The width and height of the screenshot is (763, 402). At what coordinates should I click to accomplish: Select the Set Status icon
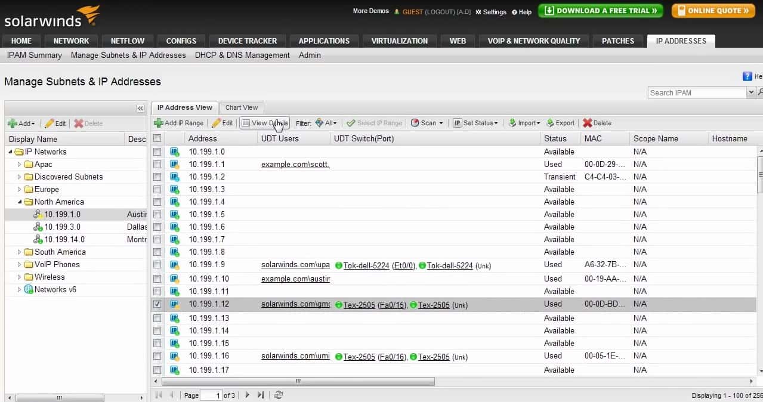[475, 123]
